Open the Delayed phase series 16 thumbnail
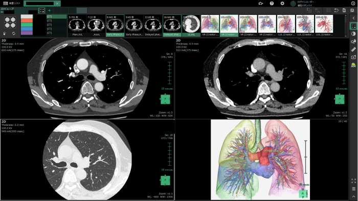This screenshot has height=201, width=358. tap(172, 26)
